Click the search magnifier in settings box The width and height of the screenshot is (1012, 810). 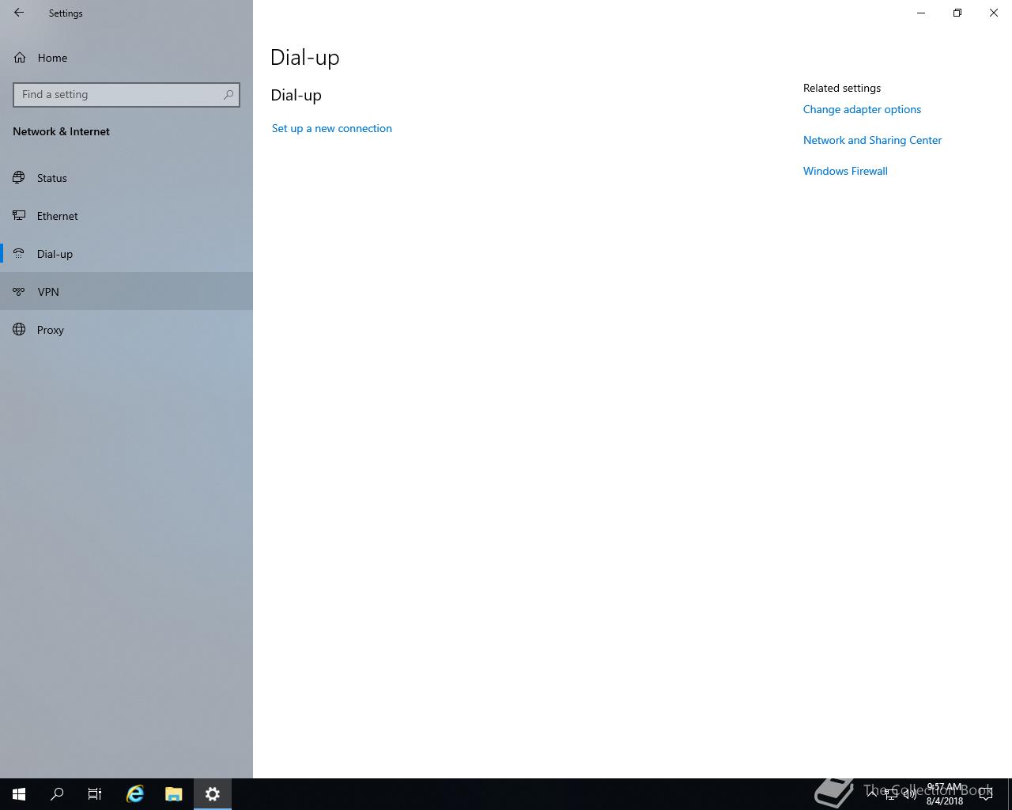coord(228,94)
